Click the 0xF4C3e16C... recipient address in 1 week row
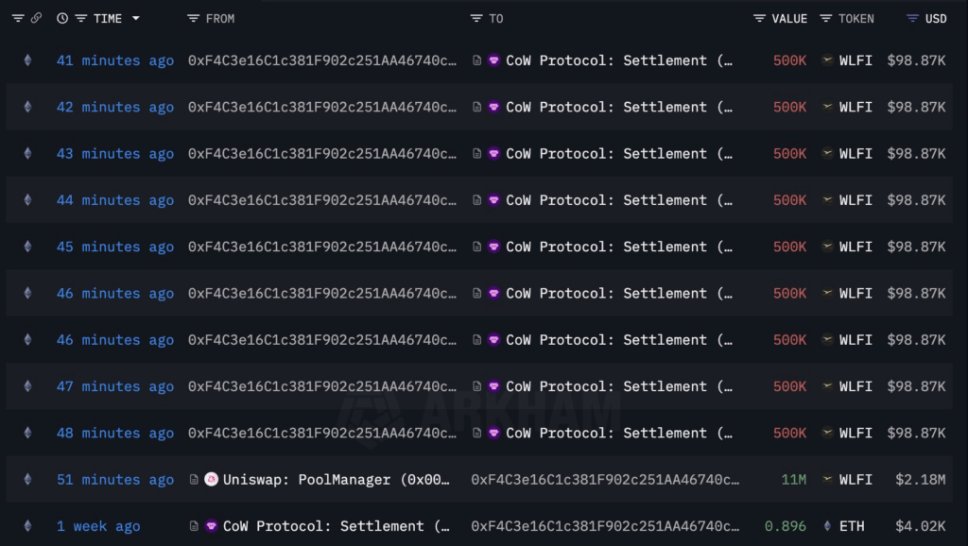This screenshot has width=968, height=546. [x=605, y=526]
